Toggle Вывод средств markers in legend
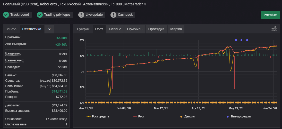The width and height of the screenshot is (282, 129). pyautogui.click(x=238, y=117)
